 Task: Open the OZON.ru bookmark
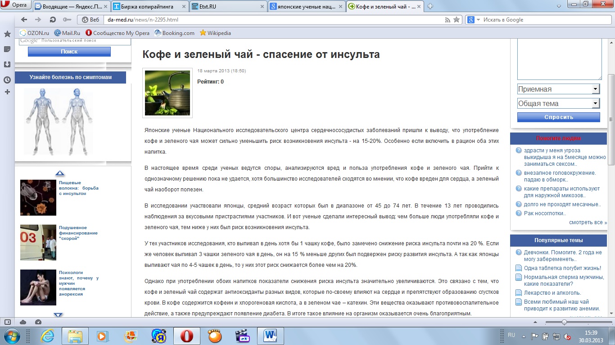click(35, 33)
